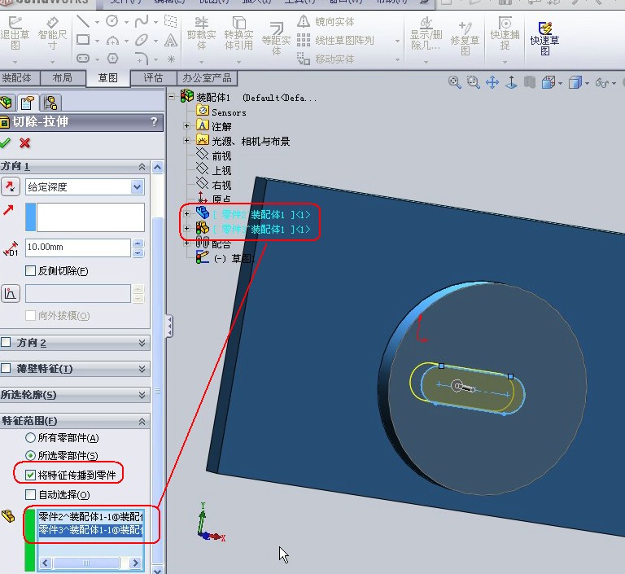Viewport: 625px width, 574px height.
Task: Expand the 注解 tree node
Action: coord(186,125)
